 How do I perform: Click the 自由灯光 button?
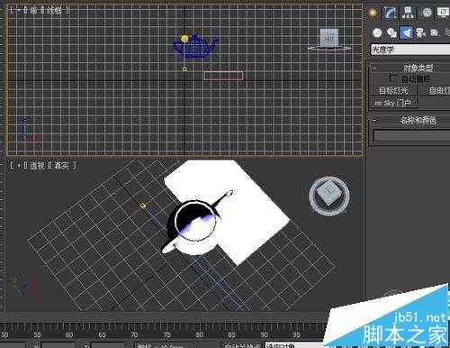click(435, 90)
